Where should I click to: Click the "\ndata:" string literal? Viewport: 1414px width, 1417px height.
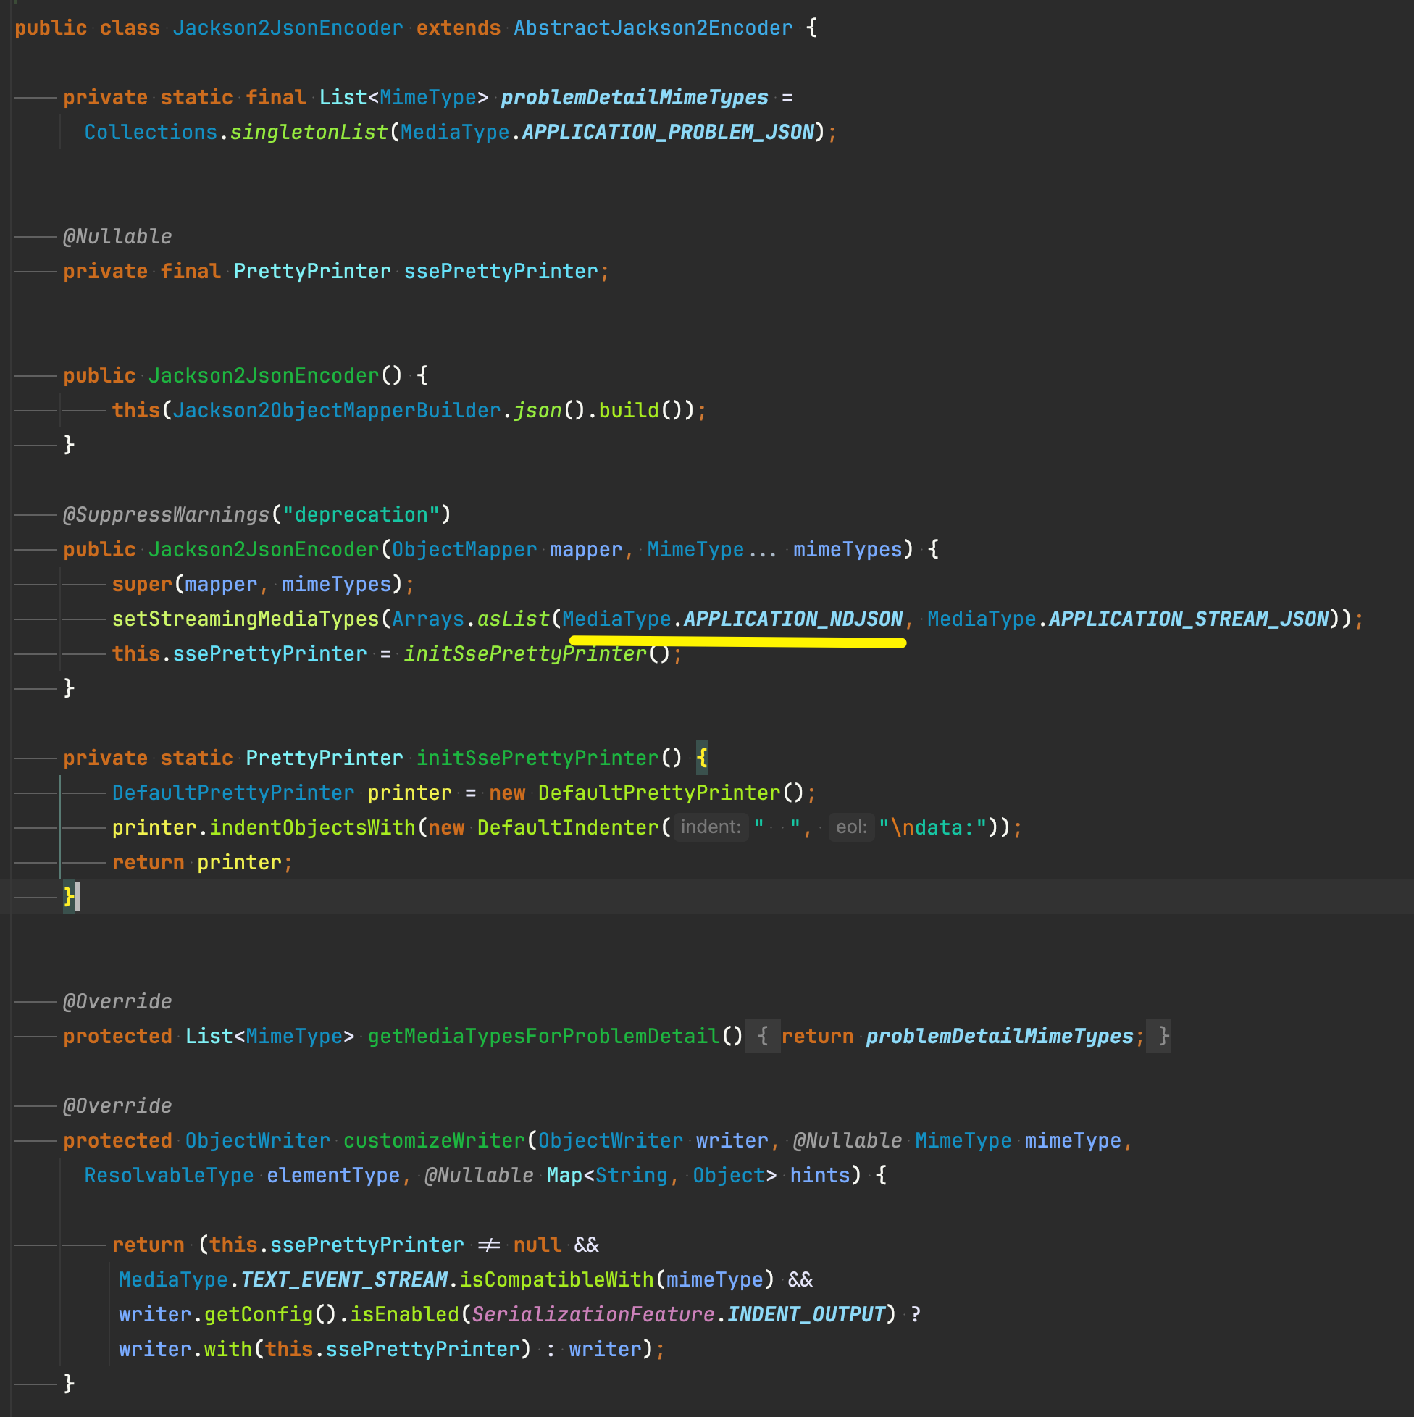[932, 827]
